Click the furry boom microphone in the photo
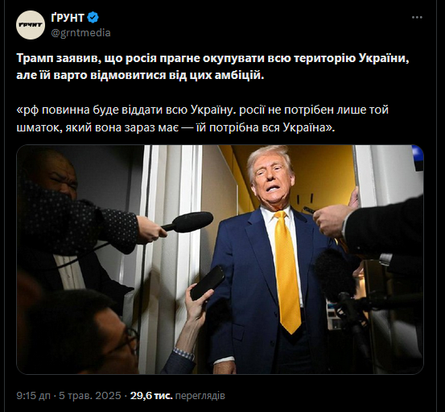Image resolution: width=445 pixels, height=412 pixels. tap(335, 274)
